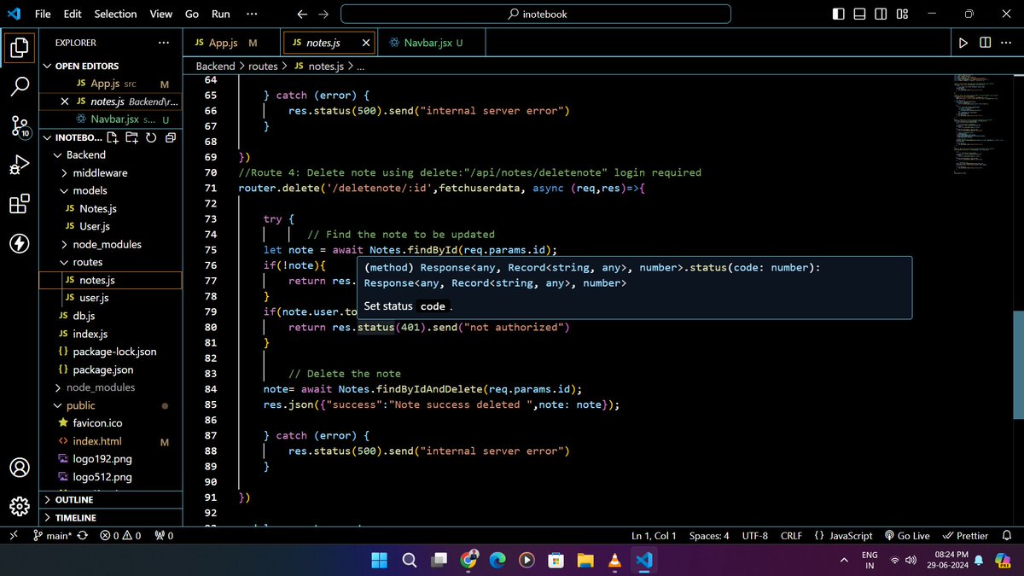Toggle the primary side bar visibility
The width and height of the screenshot is (1024, 576).
point(839,14)
